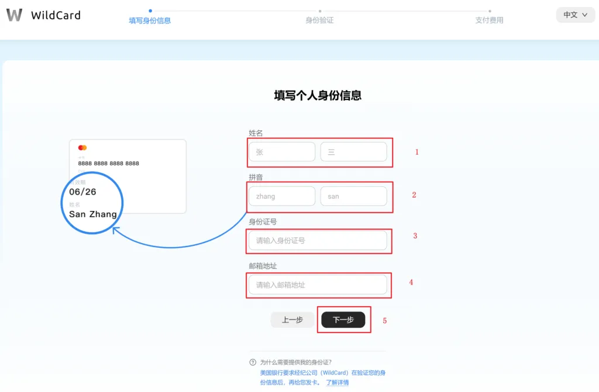The width and height of the screenshot is (599, 392).
Task: Click the progress dot above 身份验证
Action: [x=320, y=11]
